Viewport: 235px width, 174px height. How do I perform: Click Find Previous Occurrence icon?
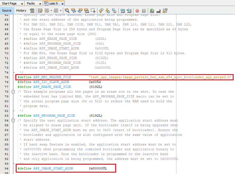click(x=74, y=11)
